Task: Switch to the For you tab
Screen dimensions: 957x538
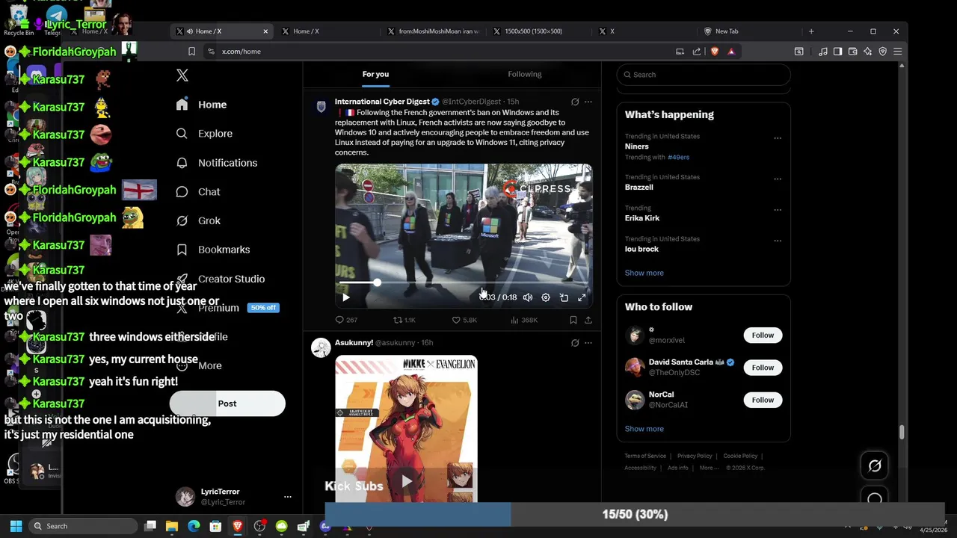Action: coord(375,74)
